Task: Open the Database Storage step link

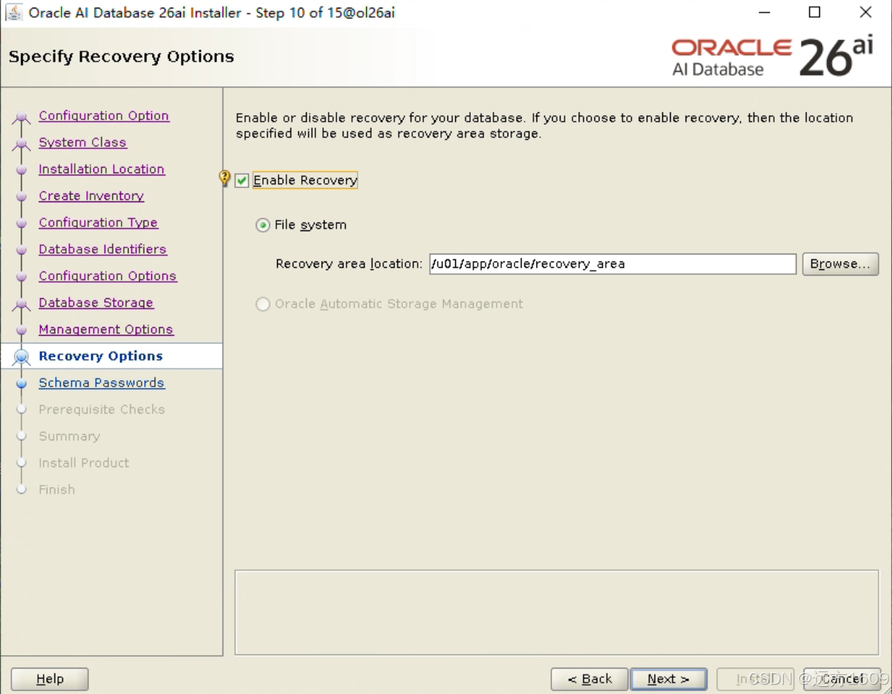Action: point(96,302)
